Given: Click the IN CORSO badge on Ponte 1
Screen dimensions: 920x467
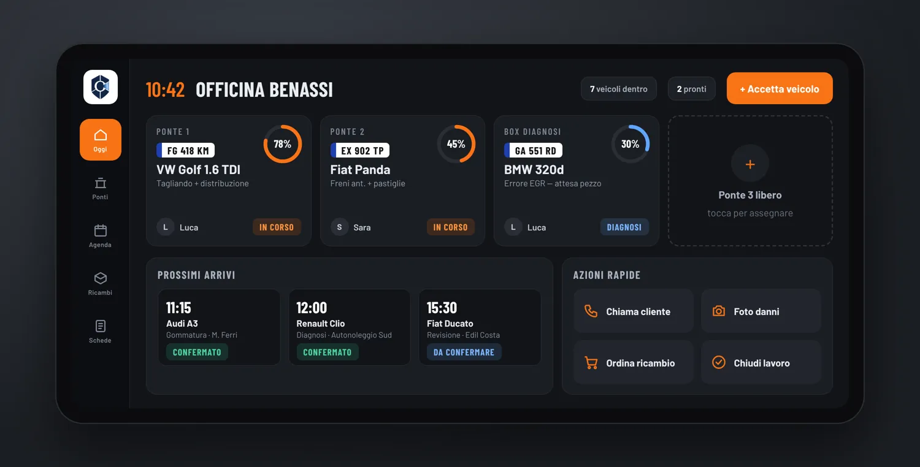Looking at the screenshot, I should [277, 227].
